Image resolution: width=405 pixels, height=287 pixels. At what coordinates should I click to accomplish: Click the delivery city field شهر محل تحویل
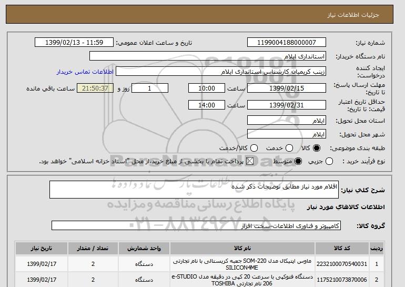tap(287, 134)
